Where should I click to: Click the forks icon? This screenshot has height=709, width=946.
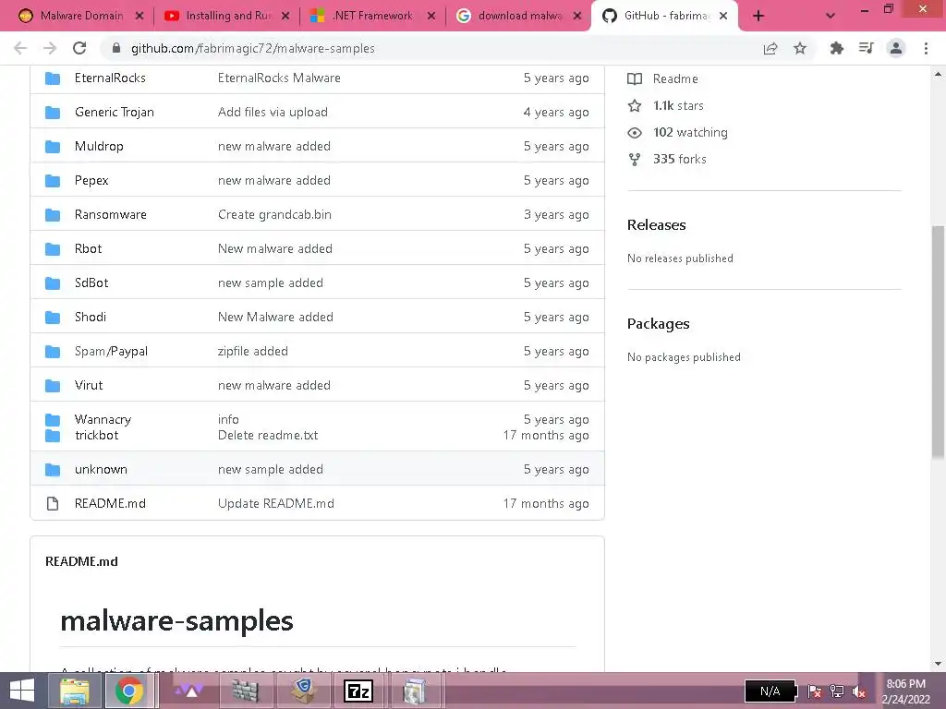[635, 159]
